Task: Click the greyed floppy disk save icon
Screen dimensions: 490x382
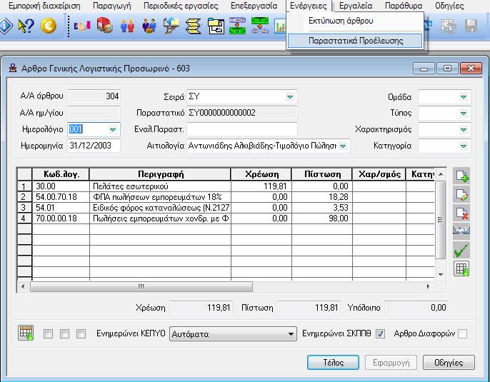Action: 471,26
